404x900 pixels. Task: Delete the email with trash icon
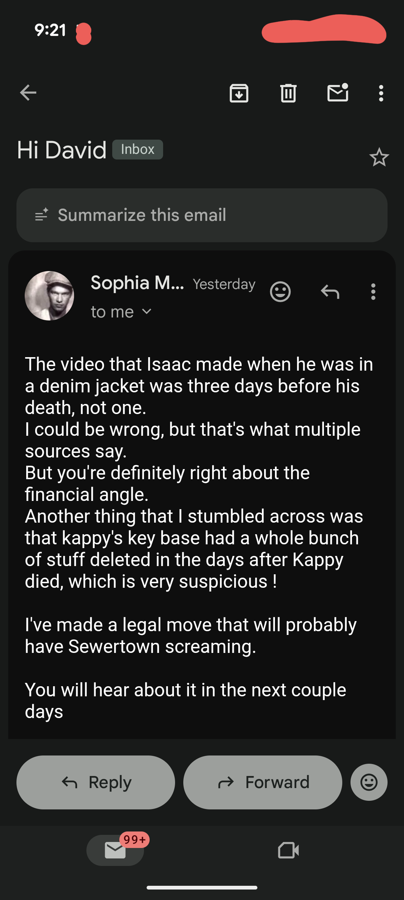[x=288, y=93]
